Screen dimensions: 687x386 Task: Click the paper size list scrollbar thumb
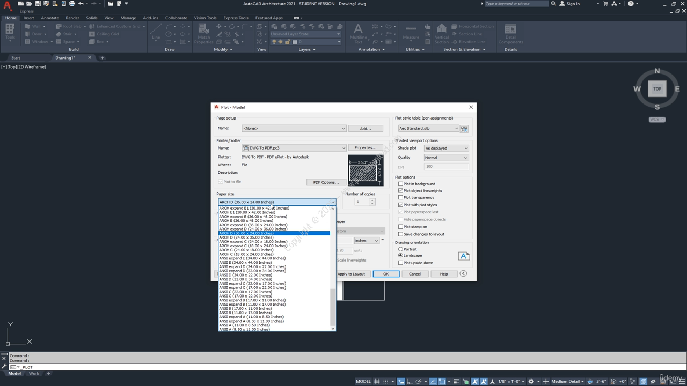333,307
